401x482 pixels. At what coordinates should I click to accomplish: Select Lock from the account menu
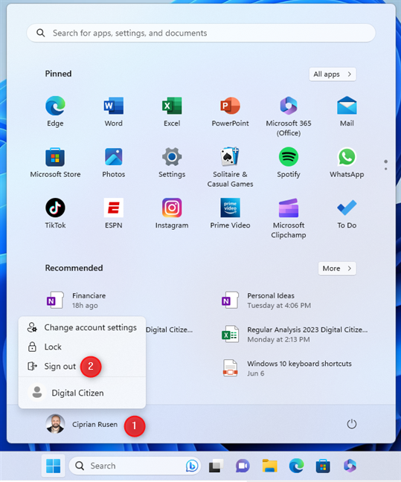click(x=82, y=347)
